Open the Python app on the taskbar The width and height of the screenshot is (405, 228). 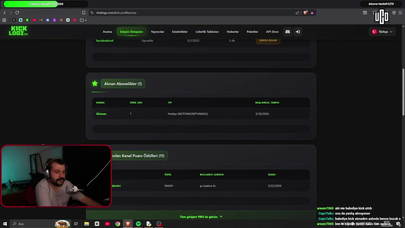149,224
